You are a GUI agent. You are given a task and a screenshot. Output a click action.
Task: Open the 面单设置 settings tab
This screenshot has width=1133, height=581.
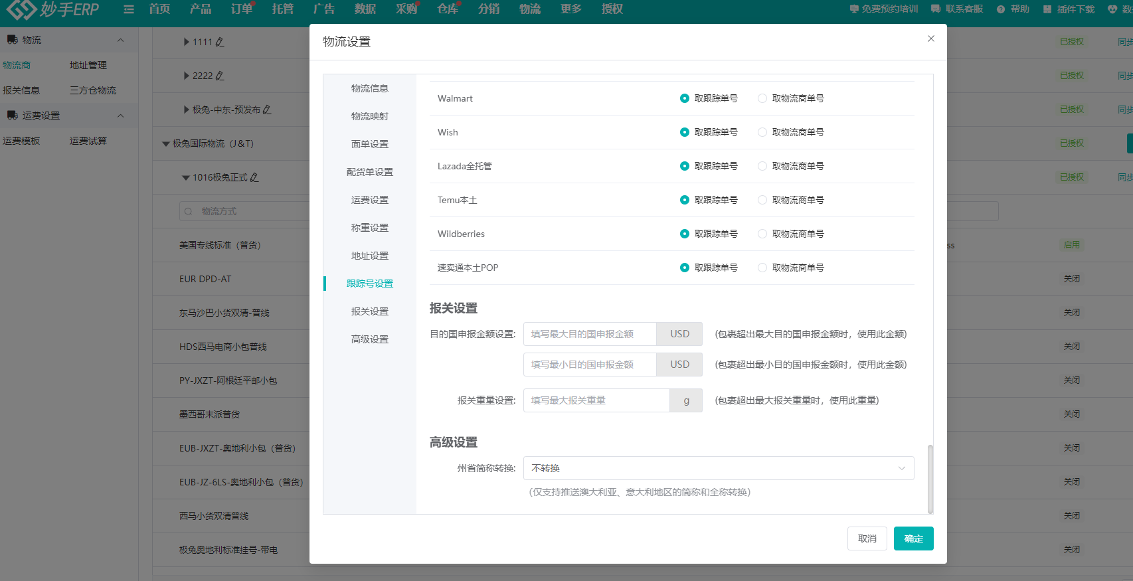click(x=370, y=144)
